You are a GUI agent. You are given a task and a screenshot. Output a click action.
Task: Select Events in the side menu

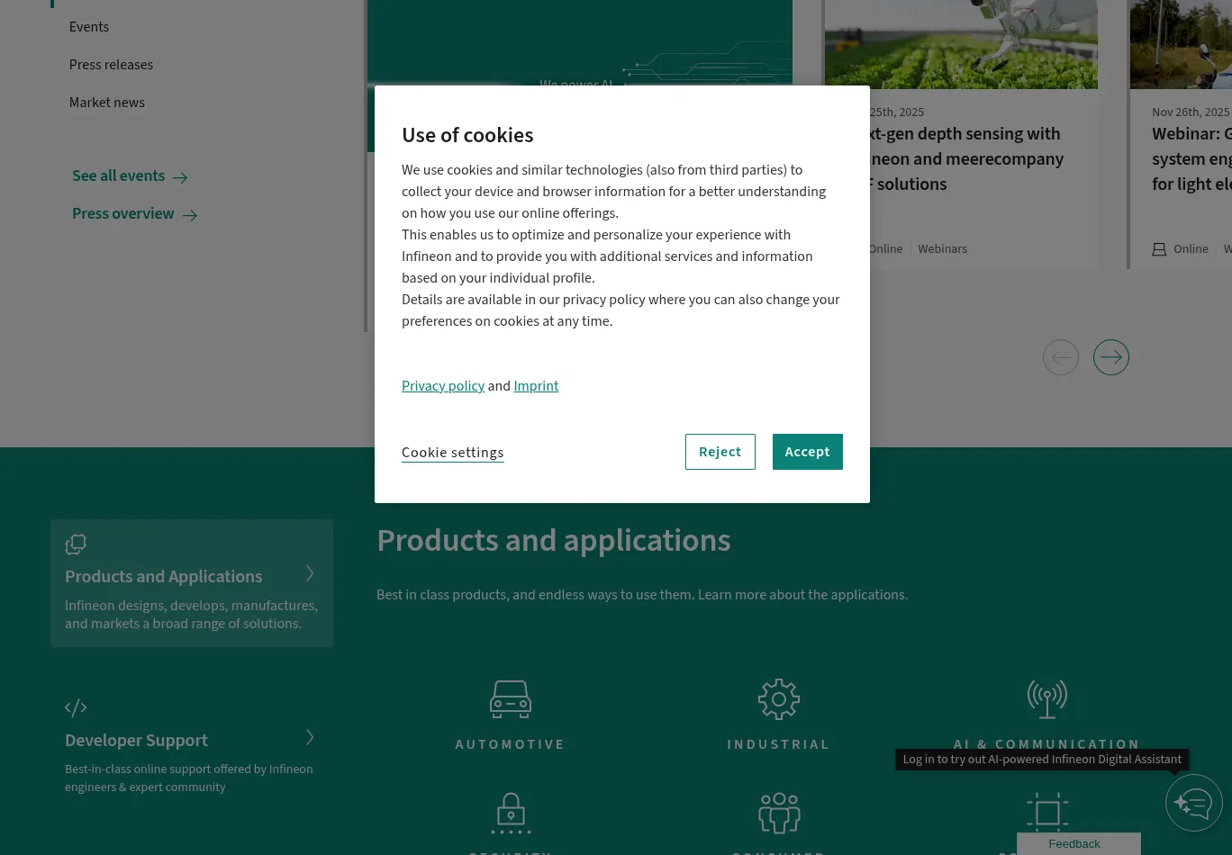click(x=89, y=27)
